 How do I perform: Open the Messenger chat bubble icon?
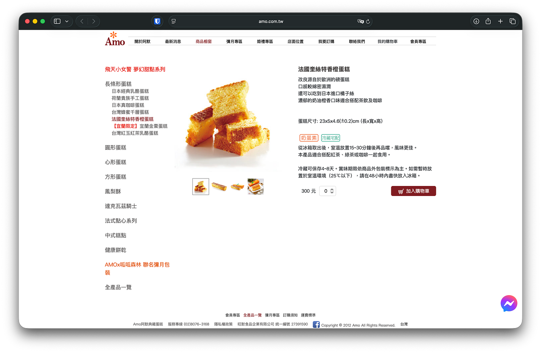(509, 304)
